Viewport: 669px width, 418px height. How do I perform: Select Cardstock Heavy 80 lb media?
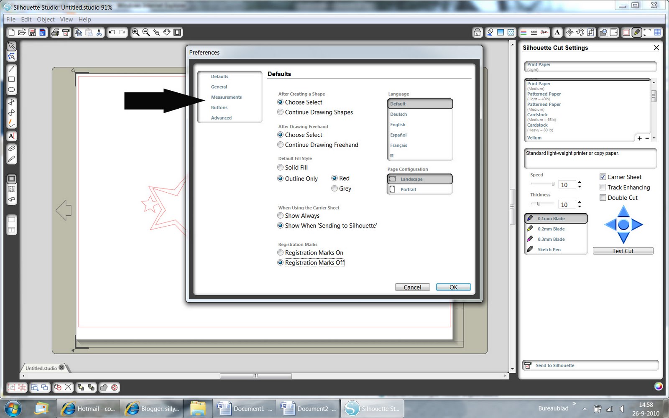point(587,127)
